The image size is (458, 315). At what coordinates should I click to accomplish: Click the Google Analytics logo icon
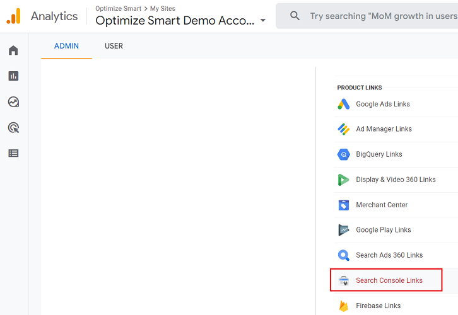coord(13,16)
